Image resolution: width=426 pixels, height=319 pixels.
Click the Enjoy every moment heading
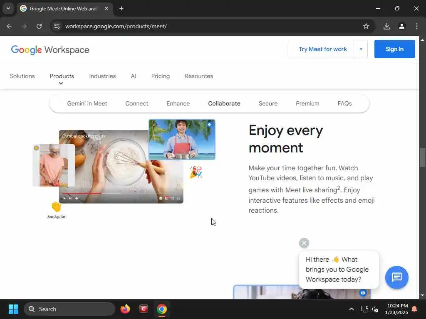pyautogui.click(x=285, y=139)
